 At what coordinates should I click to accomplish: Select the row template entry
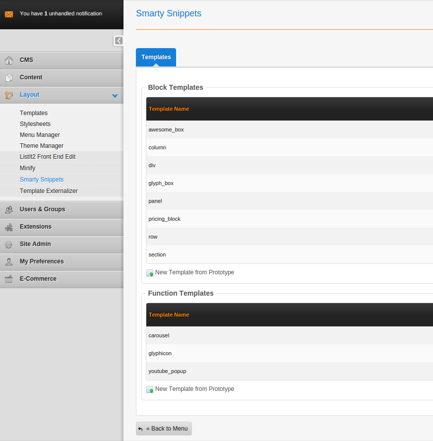coord(290,237)
